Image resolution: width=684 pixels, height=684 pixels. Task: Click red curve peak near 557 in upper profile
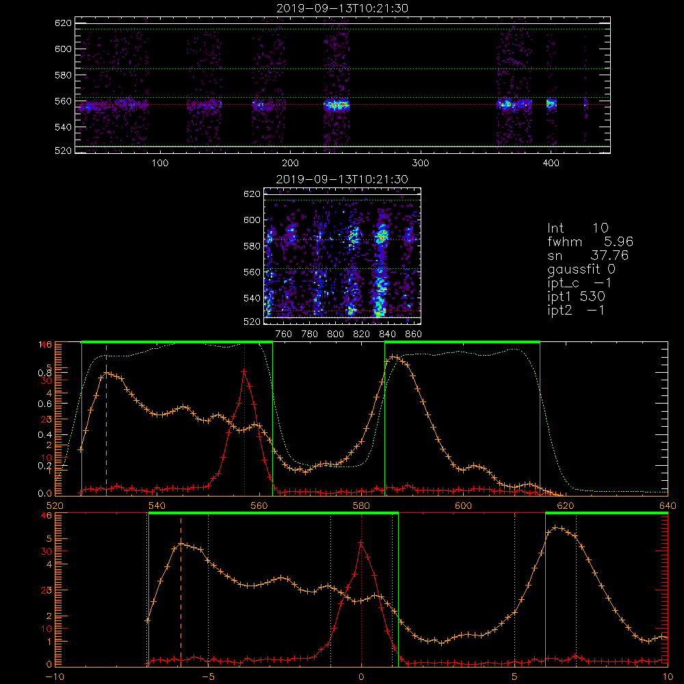[244, 371]
